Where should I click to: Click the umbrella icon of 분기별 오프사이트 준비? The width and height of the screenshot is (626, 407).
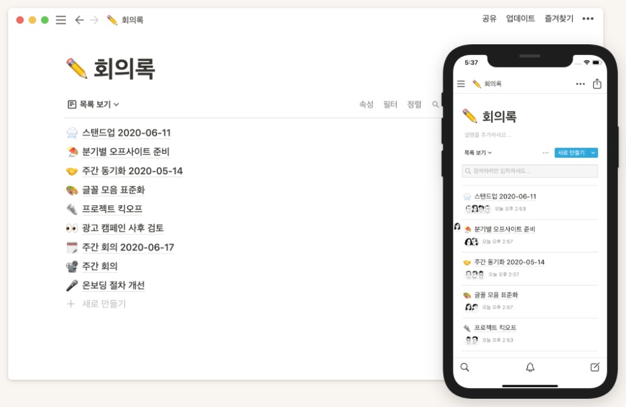(x=72, y=152)
